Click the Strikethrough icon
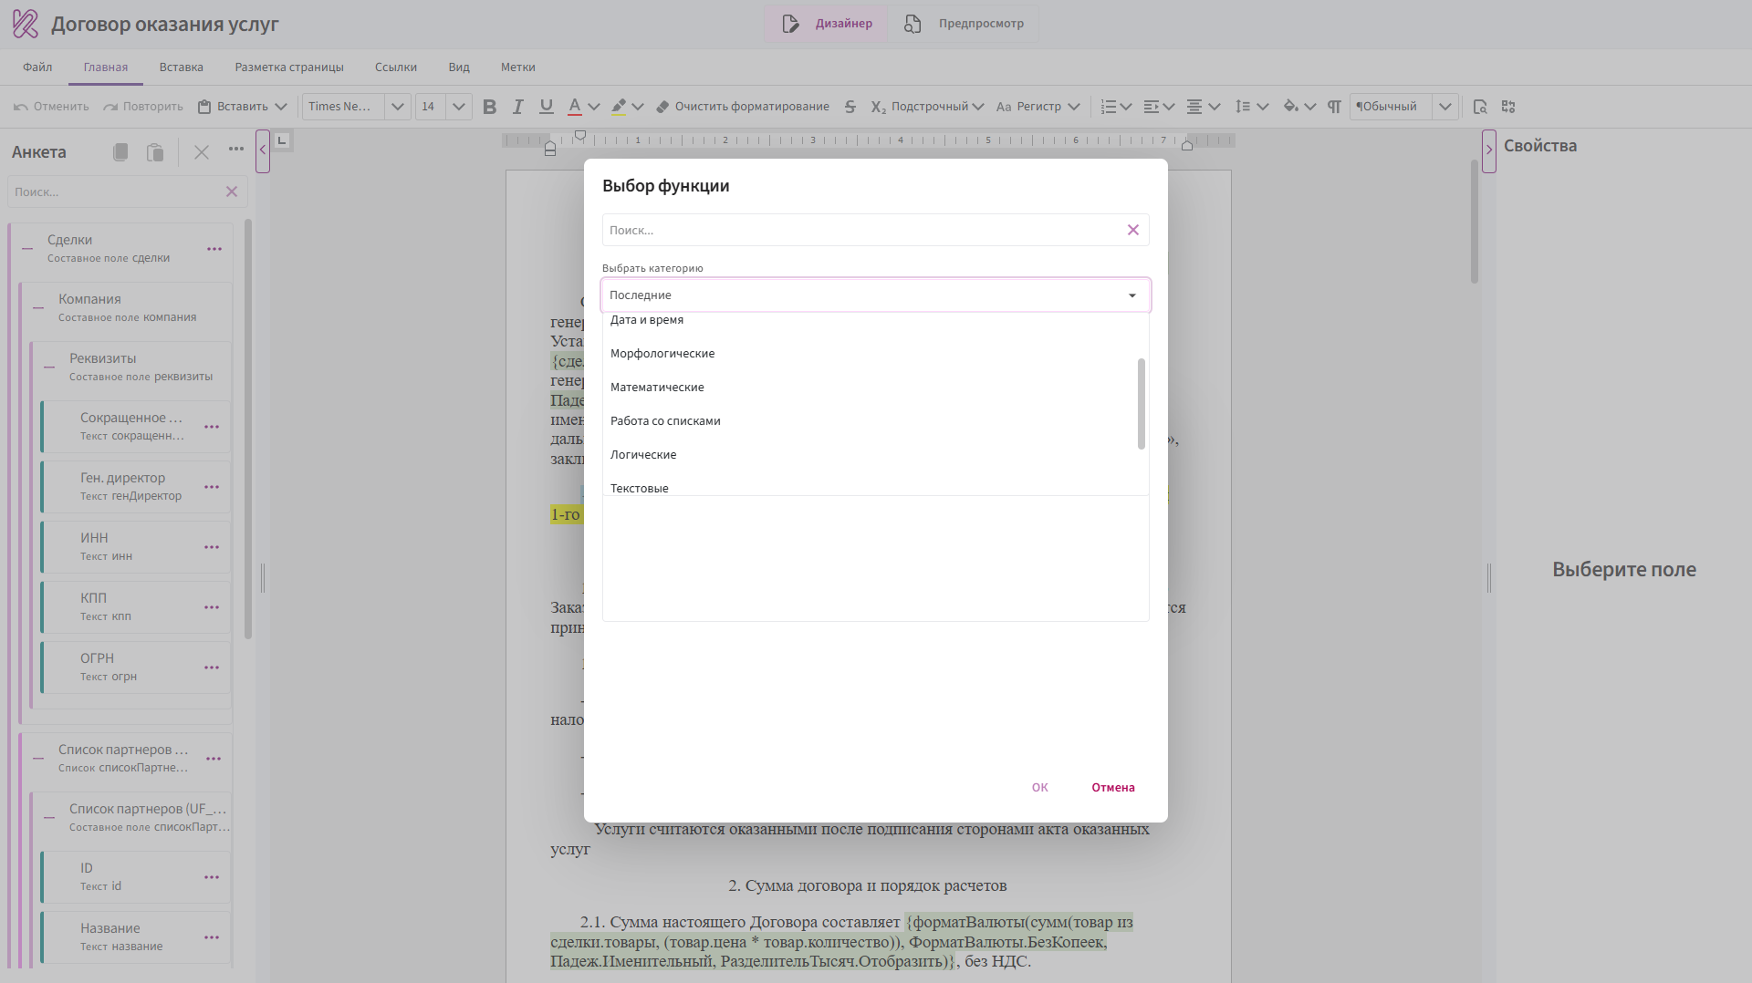Screen dimensions: 1752x983 click(850, 107)
